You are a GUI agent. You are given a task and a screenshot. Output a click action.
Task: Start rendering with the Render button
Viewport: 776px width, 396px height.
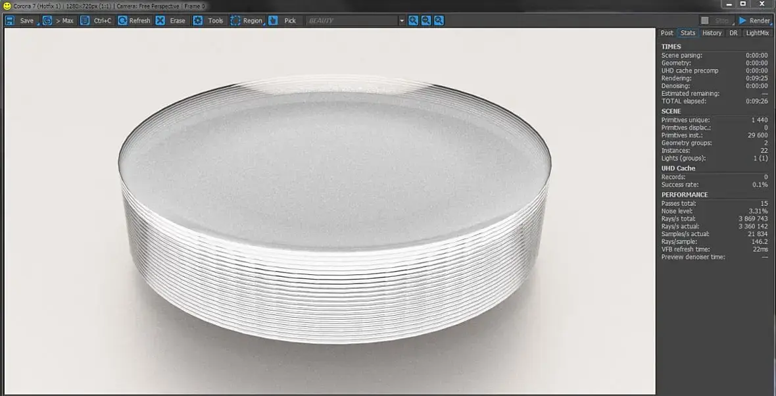tap(755, 21)
